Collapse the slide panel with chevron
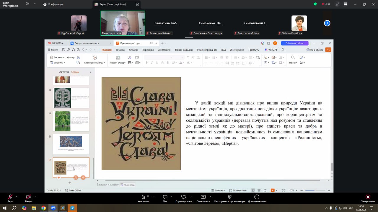 tap(90, 72)
